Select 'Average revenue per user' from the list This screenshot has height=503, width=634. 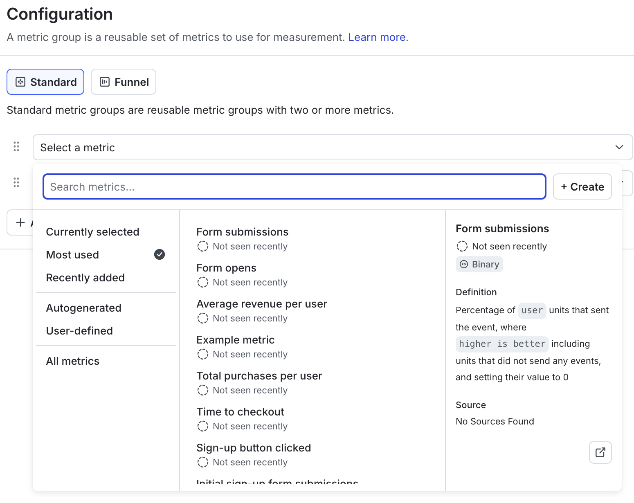(262, 303)
